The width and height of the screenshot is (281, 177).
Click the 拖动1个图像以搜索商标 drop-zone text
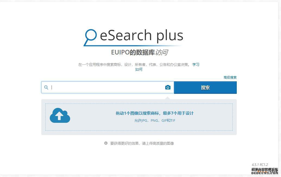coord(154,113)
